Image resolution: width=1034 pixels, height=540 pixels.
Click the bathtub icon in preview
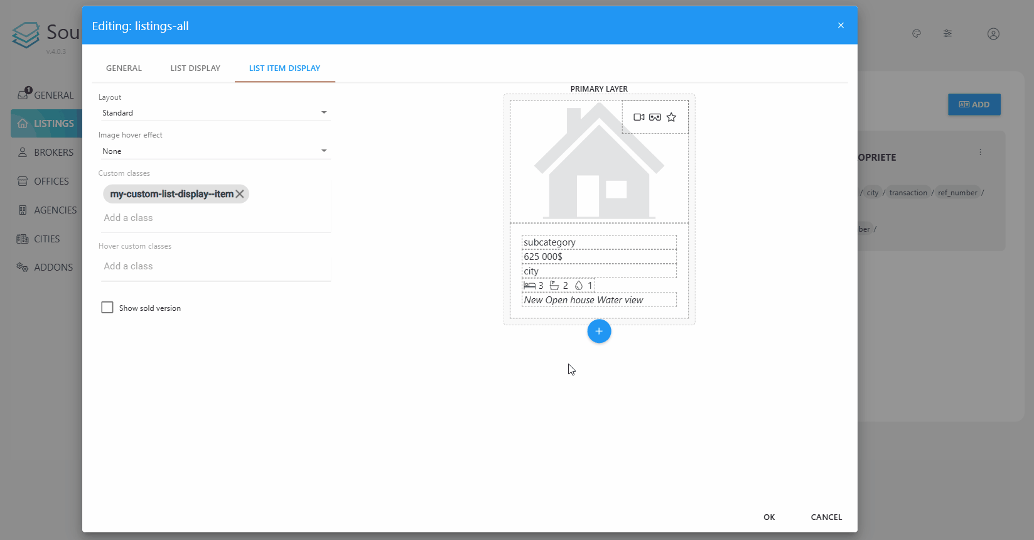tap(554, 286)
